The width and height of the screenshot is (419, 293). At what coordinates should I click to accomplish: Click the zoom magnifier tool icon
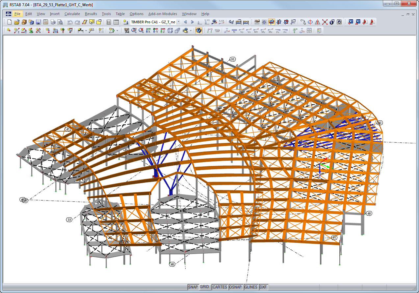point(134,30)
